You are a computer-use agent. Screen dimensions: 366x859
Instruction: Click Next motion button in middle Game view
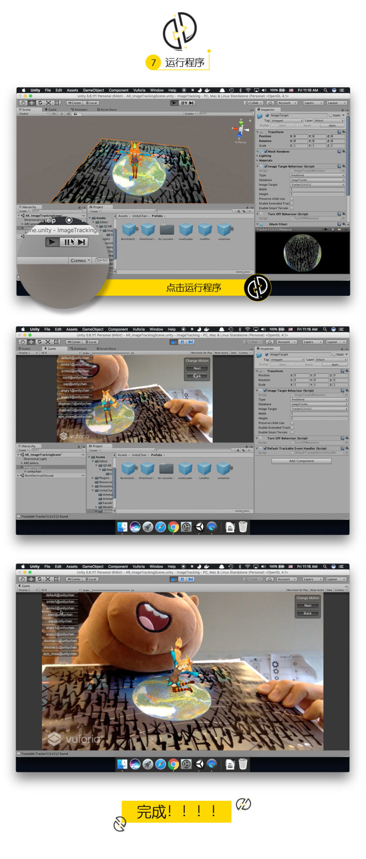point(197,368)
